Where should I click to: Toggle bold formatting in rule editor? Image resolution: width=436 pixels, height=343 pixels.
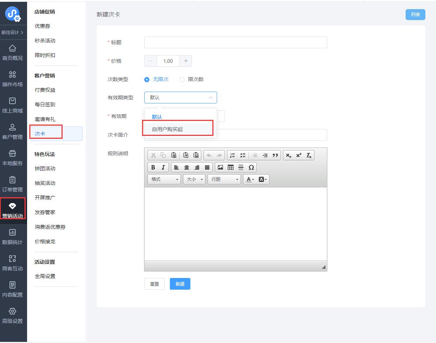point(153,167)
